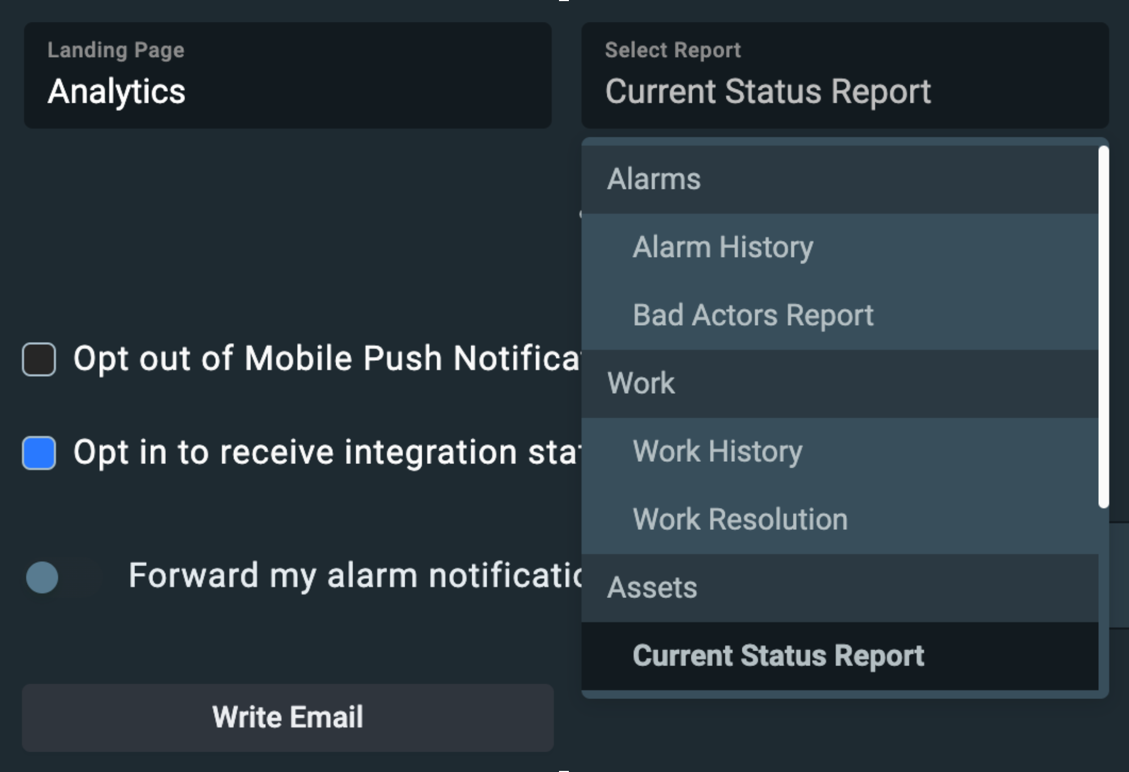This screenshot has width=1129, height=772.
Task: Pick the Work Resolution report option
Action: 740,519
